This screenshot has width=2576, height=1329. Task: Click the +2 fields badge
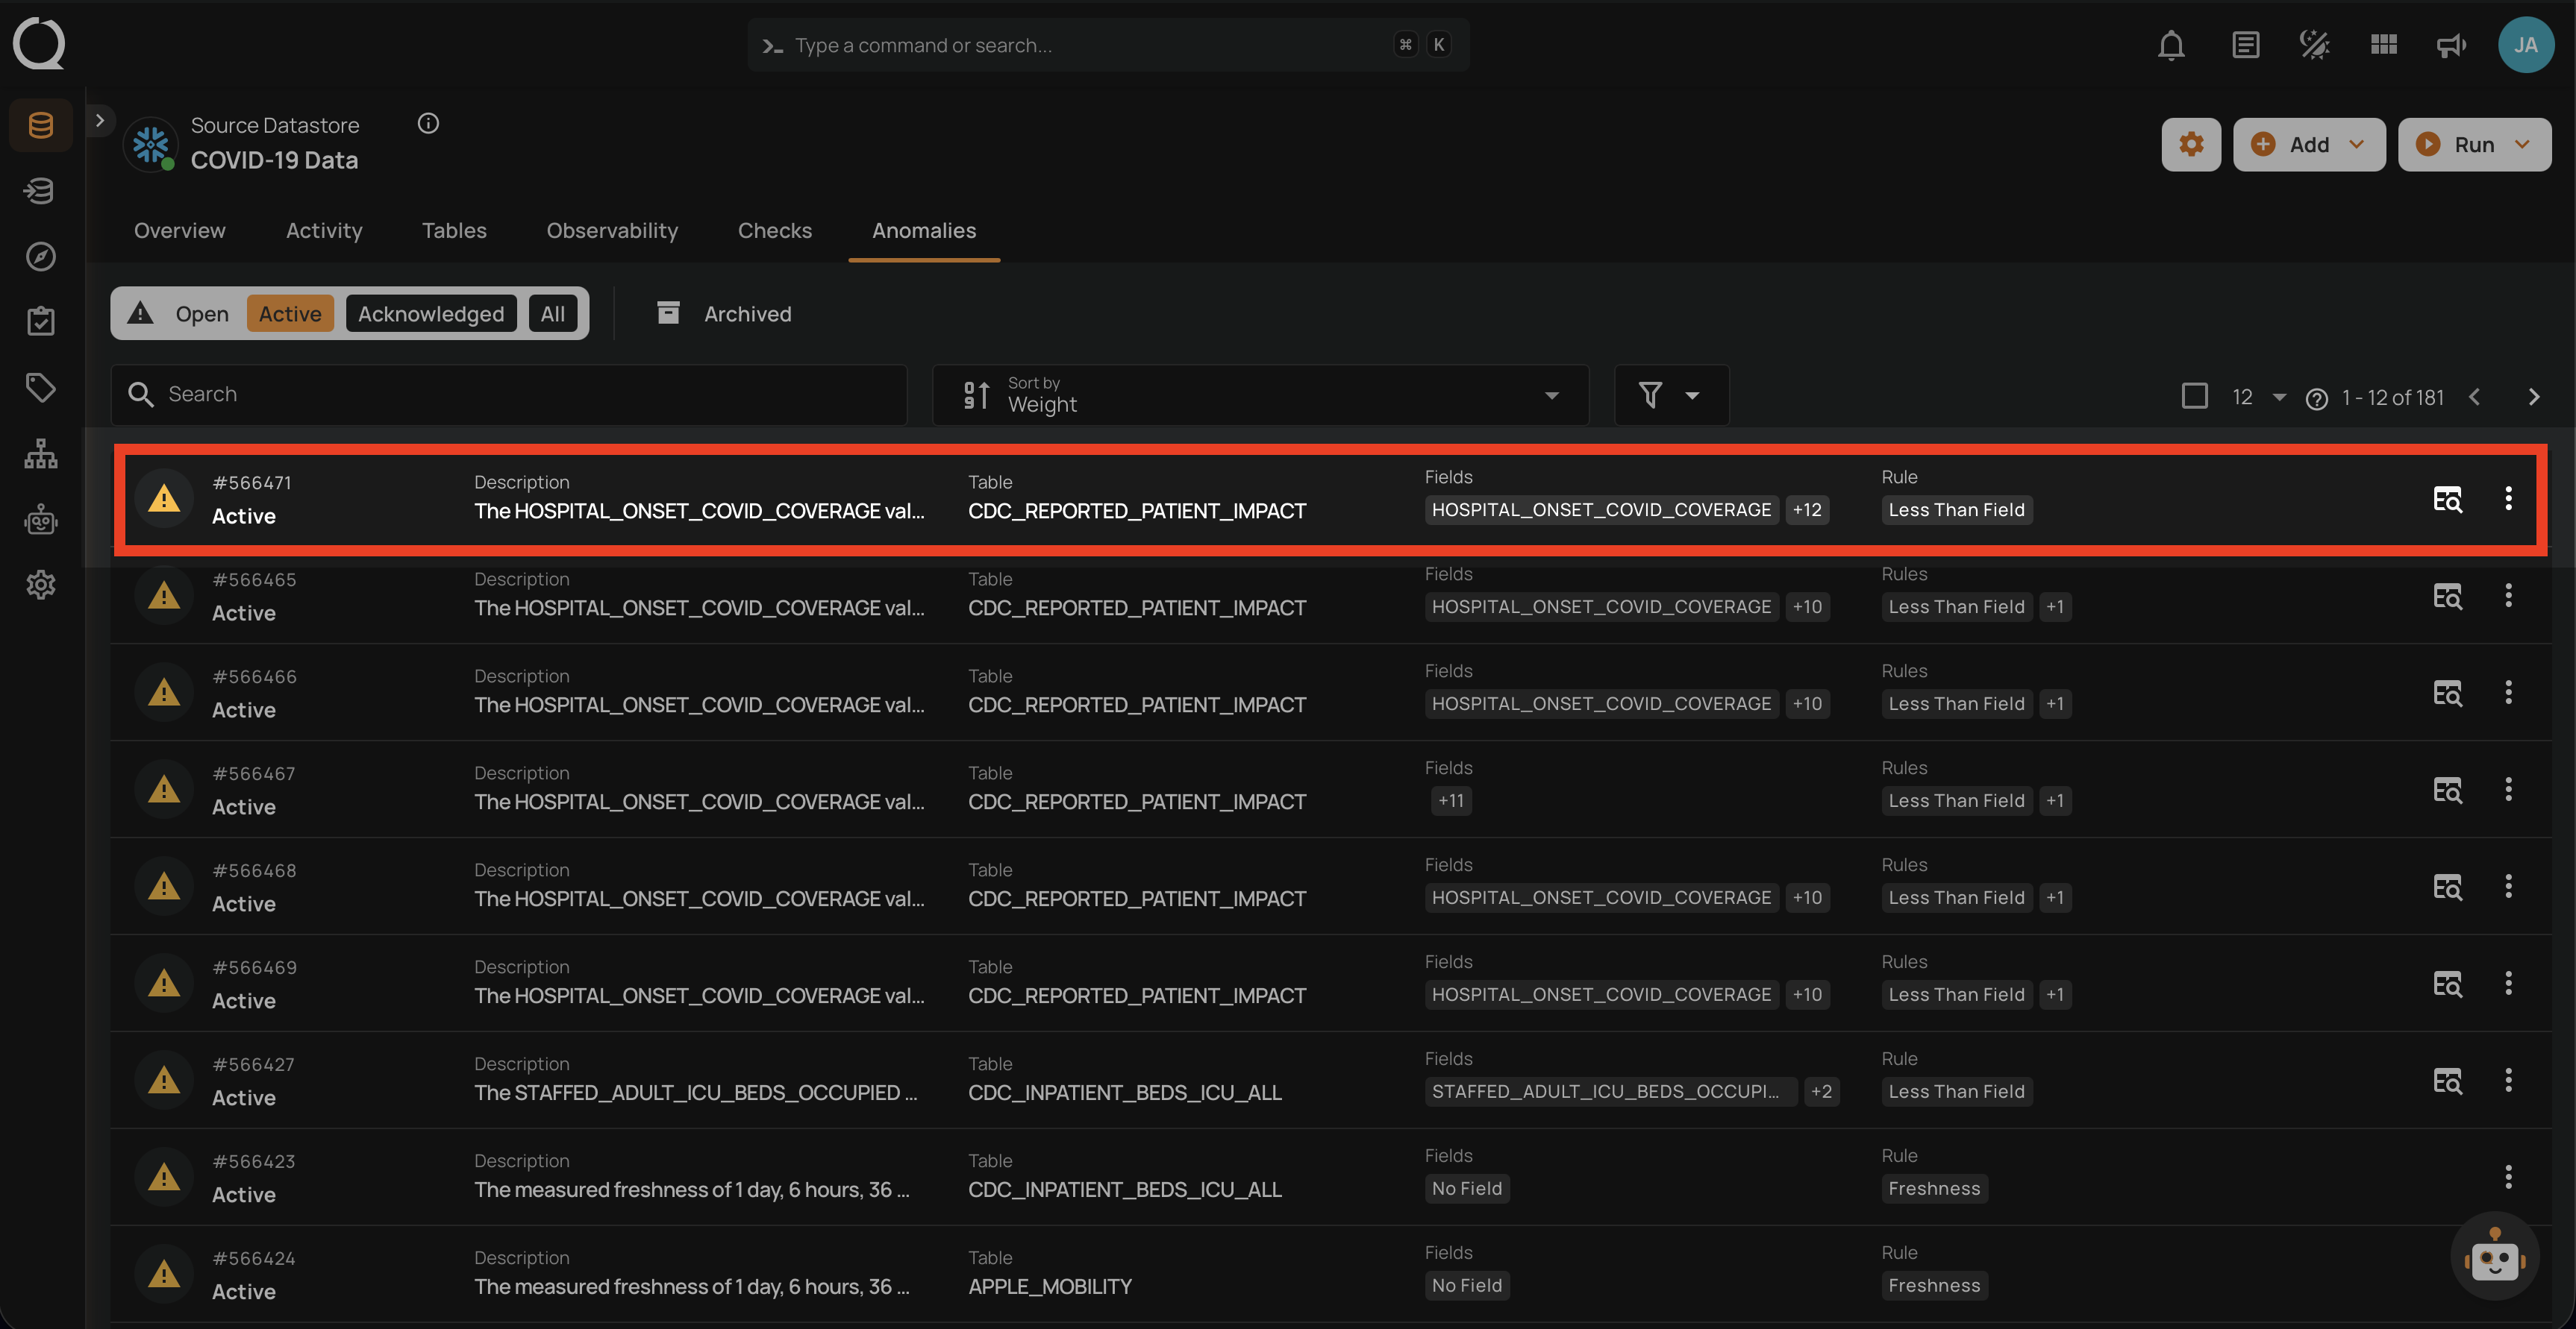[1821, 1091]
